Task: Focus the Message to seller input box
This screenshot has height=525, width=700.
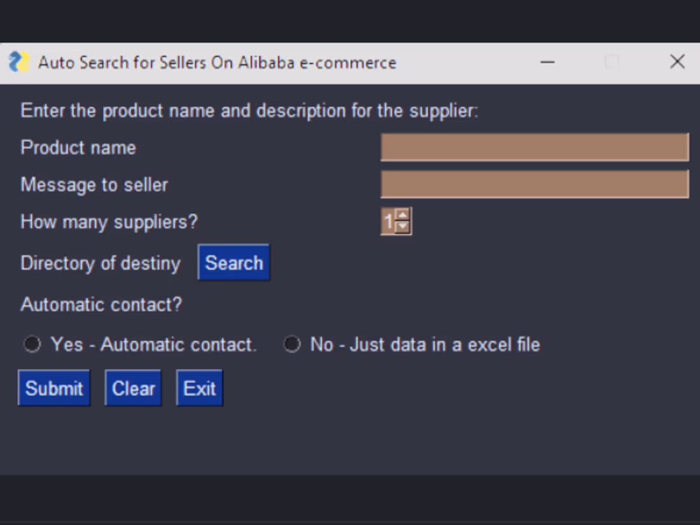Action: point(535,184)
